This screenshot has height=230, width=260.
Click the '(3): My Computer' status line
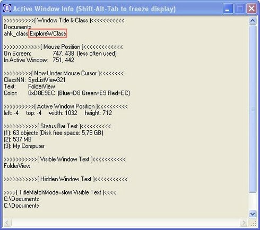tap(24, 146)
